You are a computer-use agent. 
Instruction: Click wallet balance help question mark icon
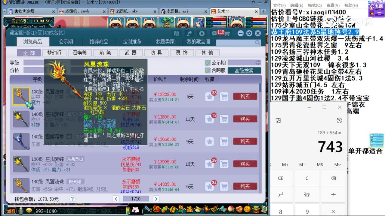72,199
